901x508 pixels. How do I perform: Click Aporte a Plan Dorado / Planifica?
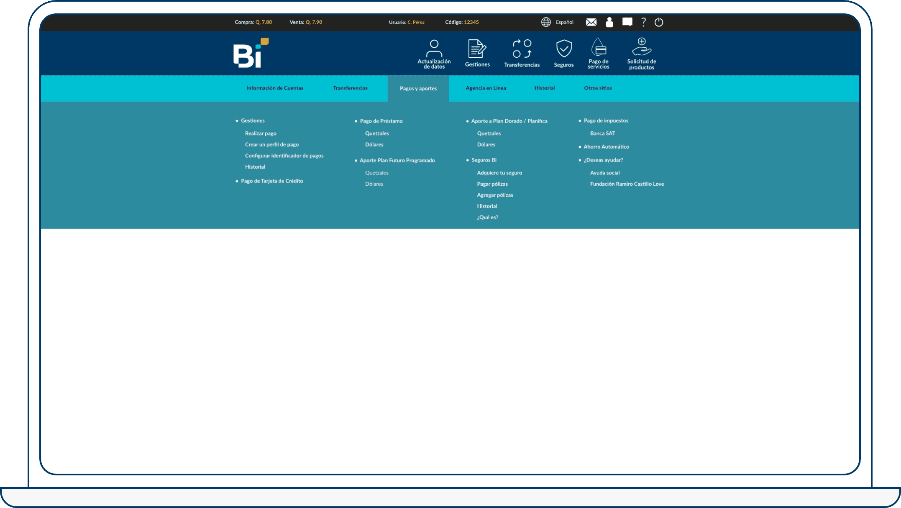(509, 121)
